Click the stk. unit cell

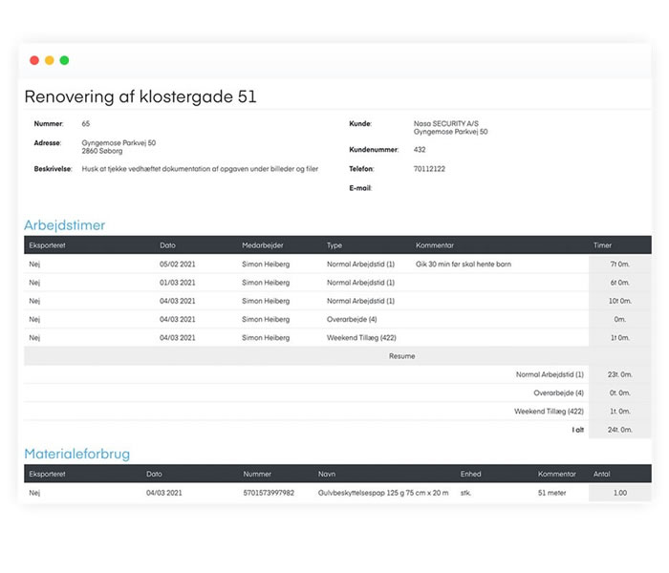tap(465, 493)
